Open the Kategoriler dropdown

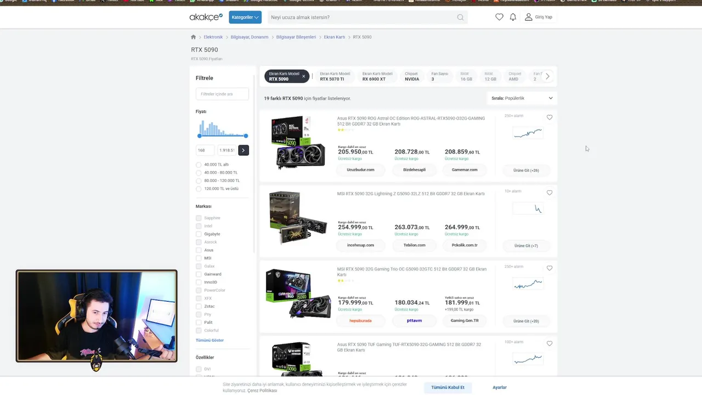pyautogui.click(x=245, y=17)
